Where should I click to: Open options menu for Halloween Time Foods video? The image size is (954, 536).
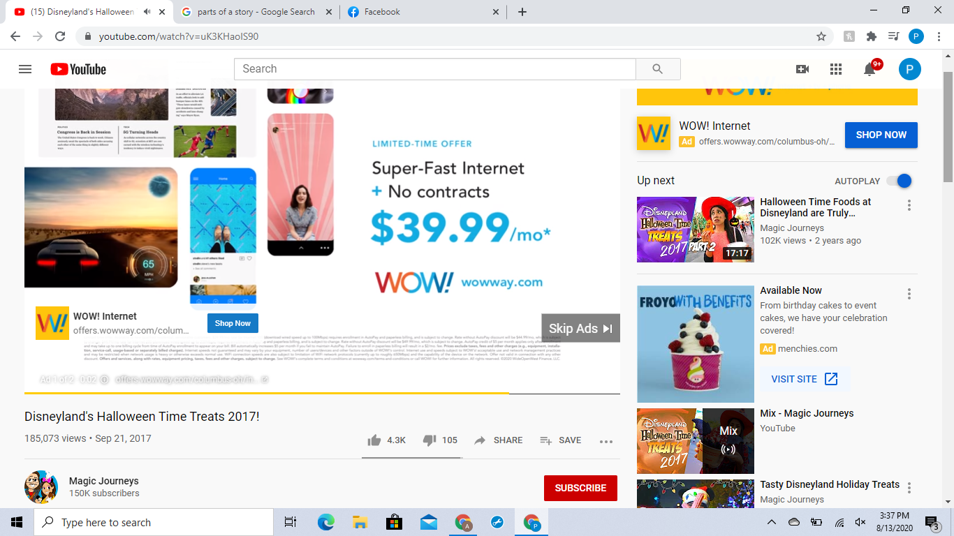909,205
